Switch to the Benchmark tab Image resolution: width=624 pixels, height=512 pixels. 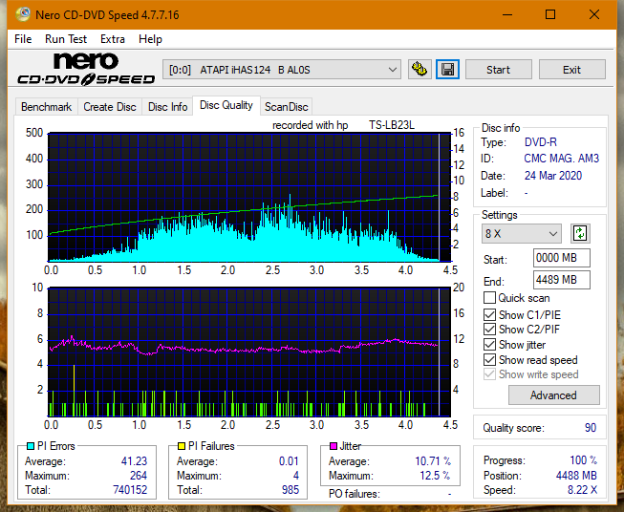point(47,107)
